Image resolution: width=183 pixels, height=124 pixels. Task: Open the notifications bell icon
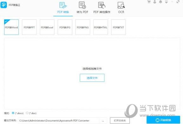(x=161, y=2)
